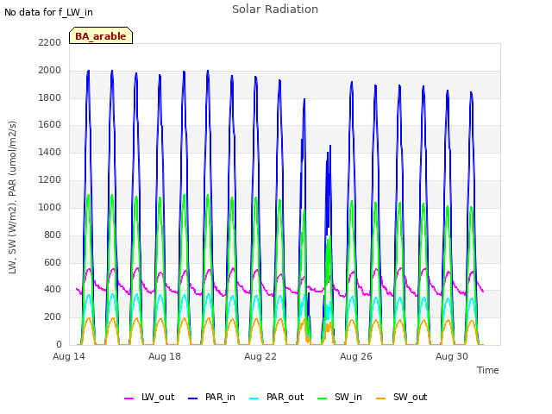The width and height of the screenshot is (552, 414).
Task: Toggle the PAR_in legend entry
Action: [211, 398]
